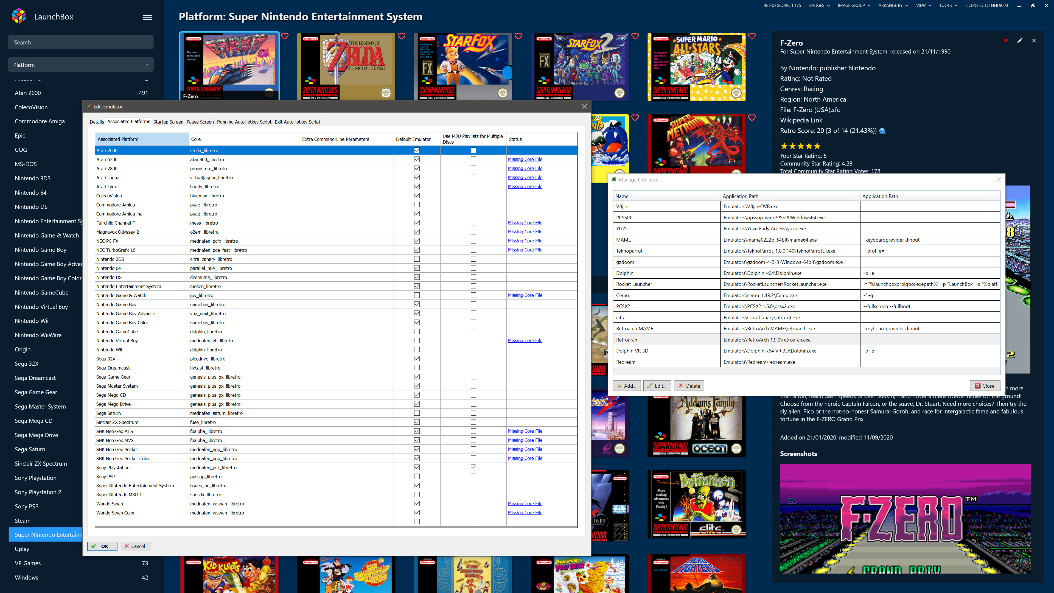Image resolution: width=1054 pixels, height=593 pixels.
Task: Expand the VIEW menu
Action: (923, 5)
